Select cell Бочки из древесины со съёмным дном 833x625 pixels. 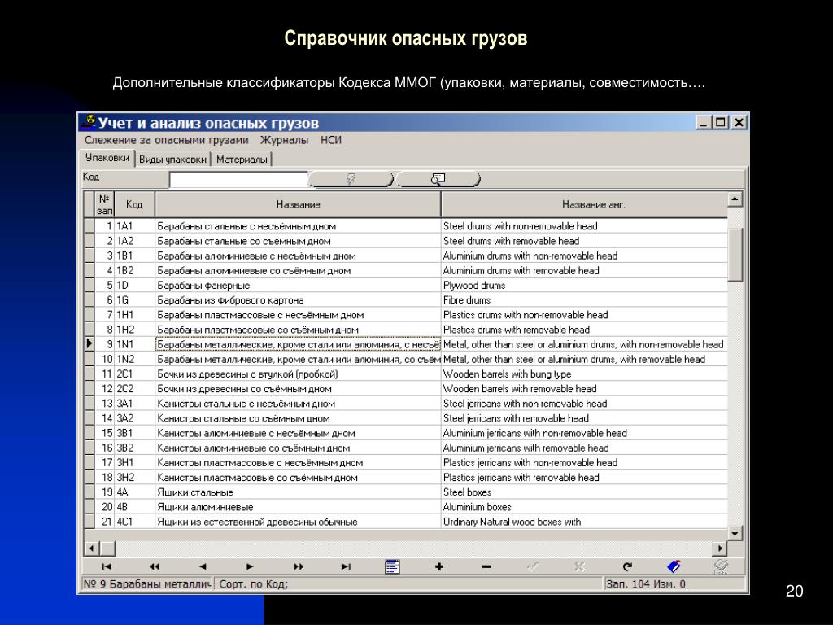(298, 389)
